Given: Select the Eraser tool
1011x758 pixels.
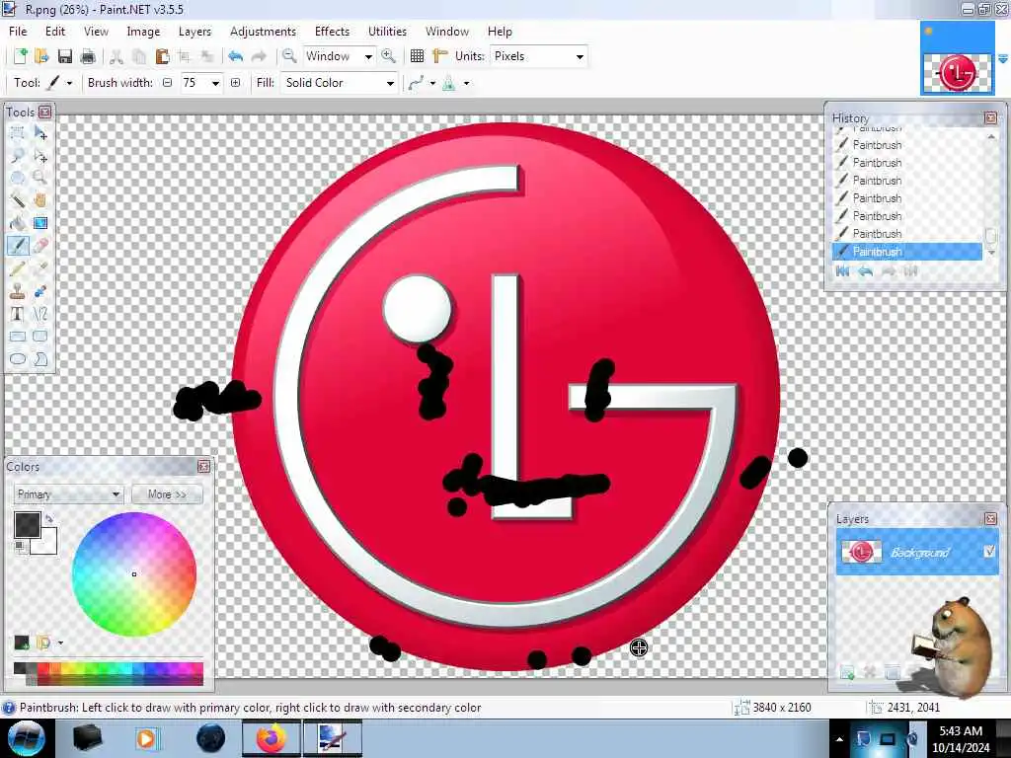Looking at the screenshot, I should pyautogui.click(x=39, y=246).
